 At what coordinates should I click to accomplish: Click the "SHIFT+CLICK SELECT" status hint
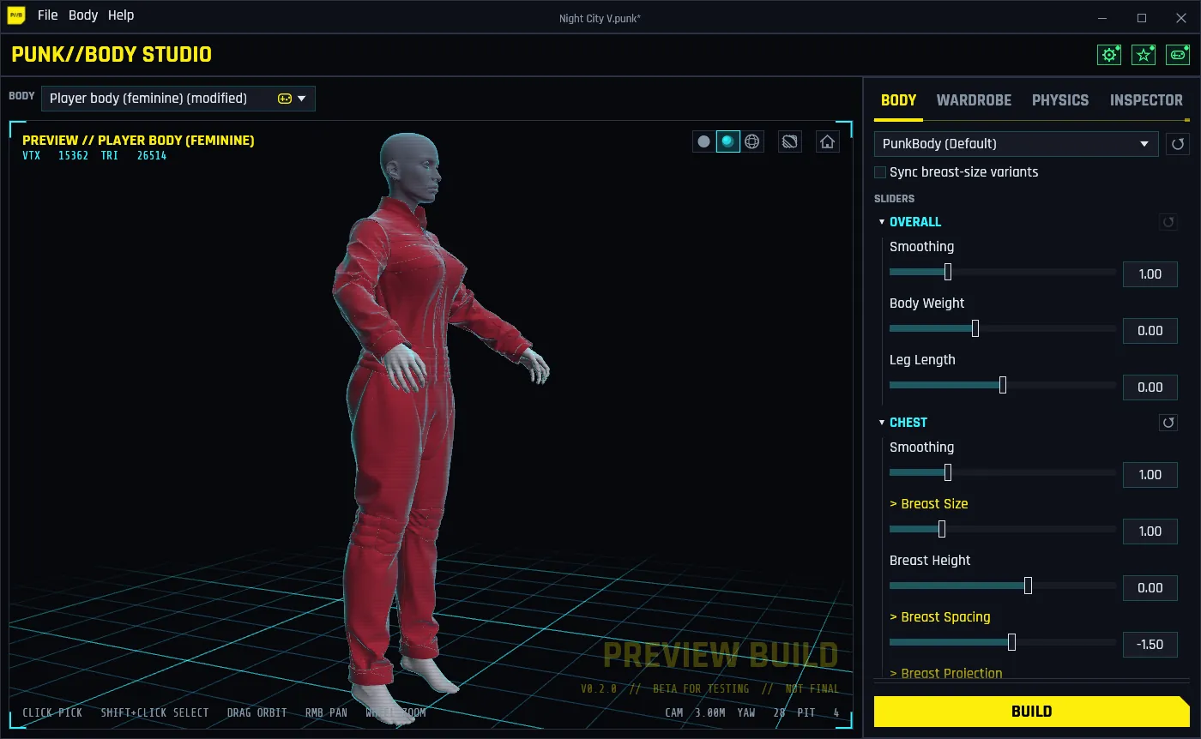[154, 712]
